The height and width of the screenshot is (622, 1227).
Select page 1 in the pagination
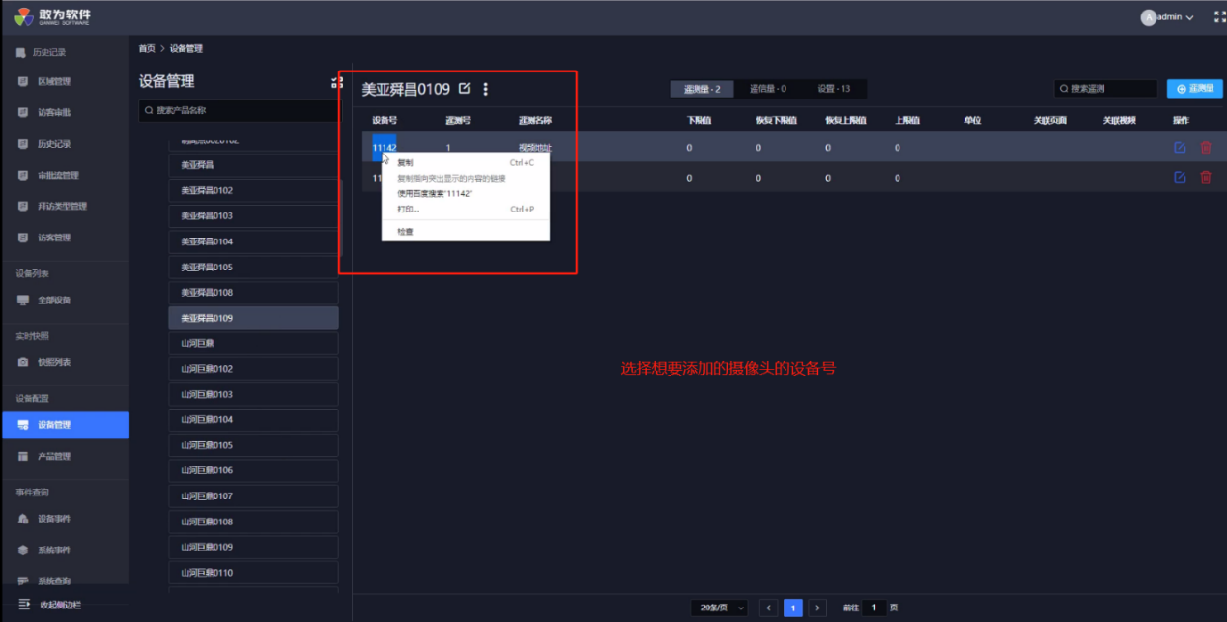[x=793, y=608]
